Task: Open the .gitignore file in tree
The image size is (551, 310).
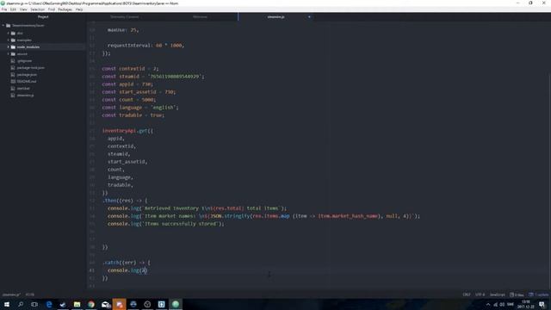Action: click(24, 61)
